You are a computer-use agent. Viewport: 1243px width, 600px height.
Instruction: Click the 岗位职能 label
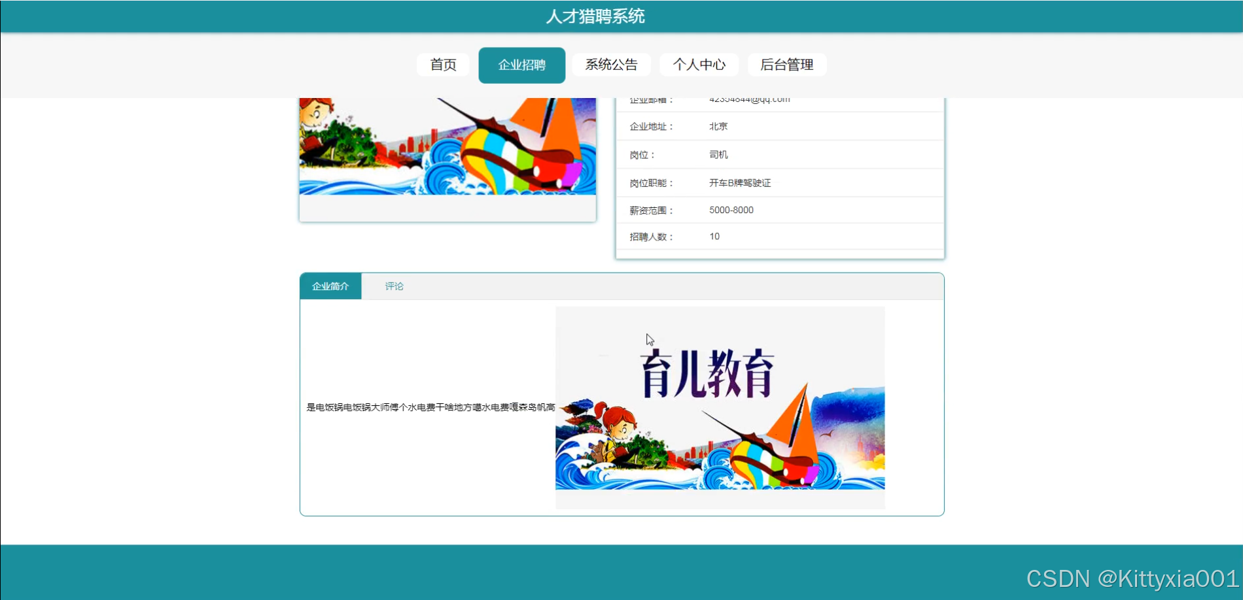651,183
